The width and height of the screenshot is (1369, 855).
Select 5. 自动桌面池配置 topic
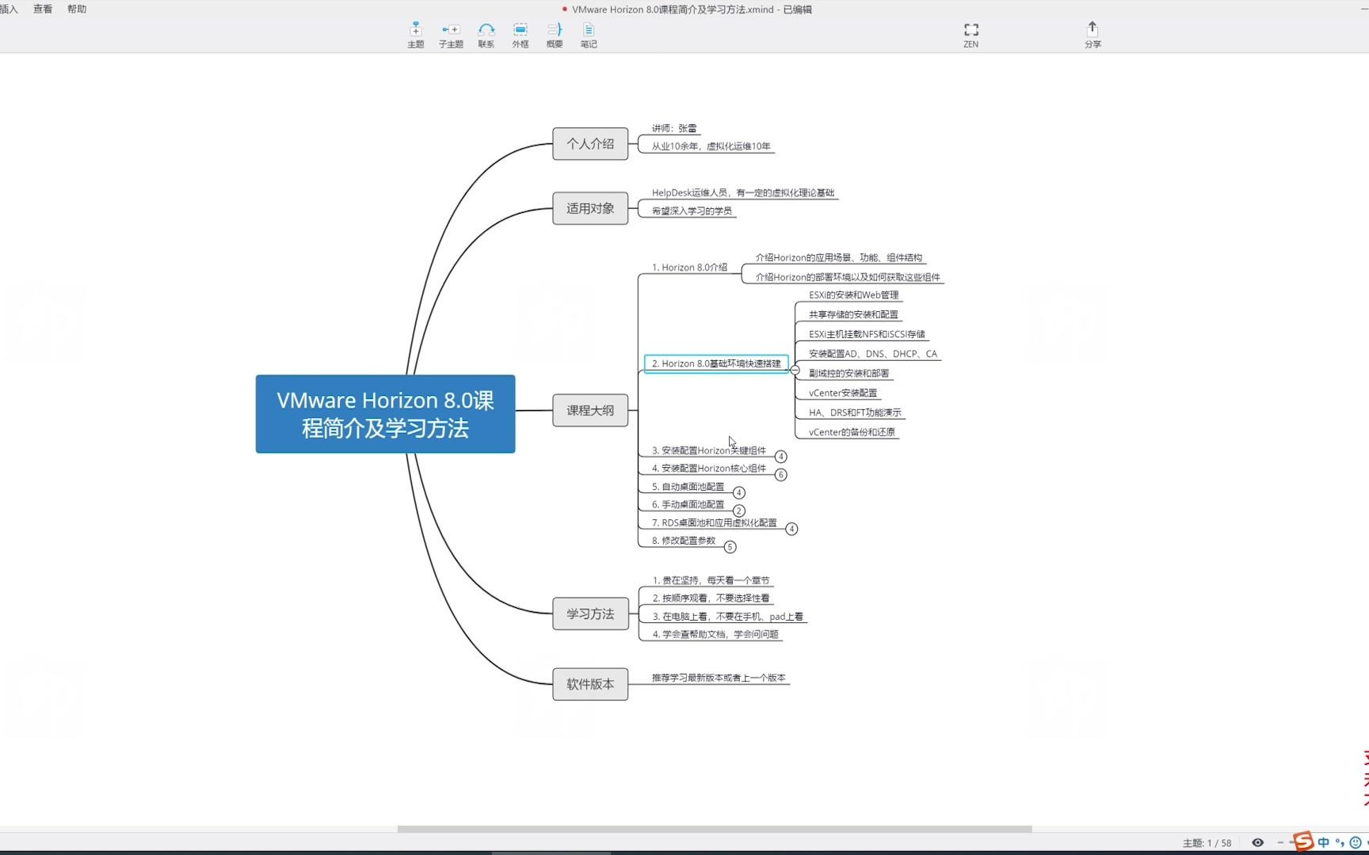[688, 487]
